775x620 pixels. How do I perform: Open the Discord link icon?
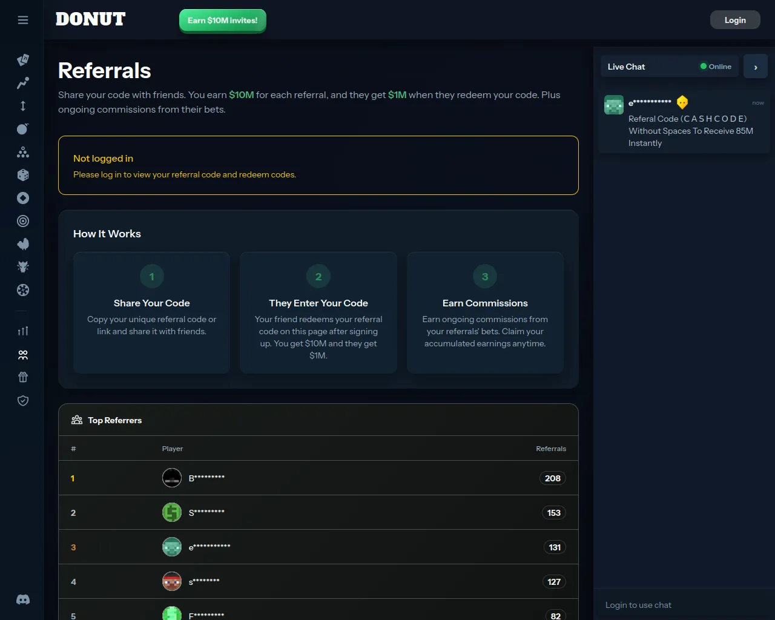[x=23, y=599]
